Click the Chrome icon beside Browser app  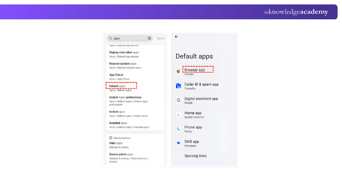coord(178,72)
